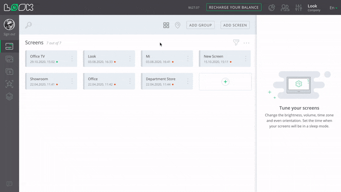Open the options menu on Look card
This screenshot has height=192, width=341.
click(x=130, y=58)
